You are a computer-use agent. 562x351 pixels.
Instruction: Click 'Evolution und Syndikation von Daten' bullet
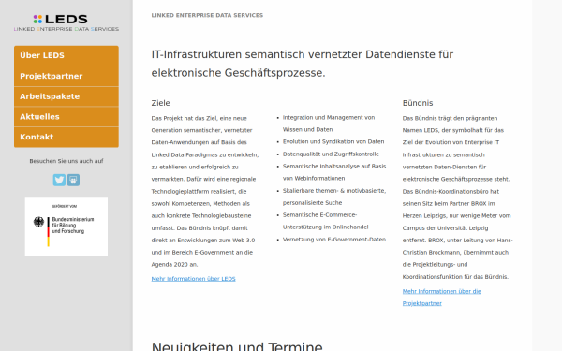(x=333, y=142)
